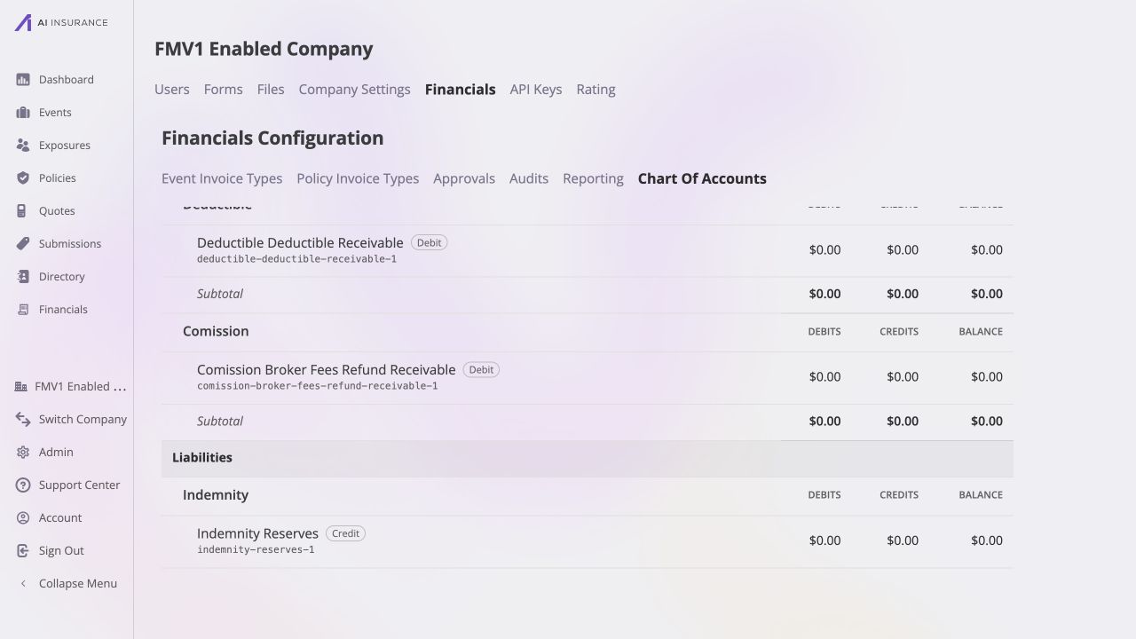This screenshot has height=639, width=1136.
Task: Choose Switch Company
Action: click(83, 420)
